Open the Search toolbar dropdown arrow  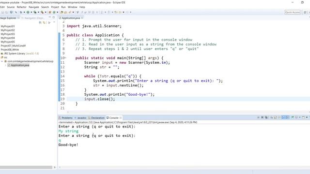pyautogui.click(x=73, y=12)
